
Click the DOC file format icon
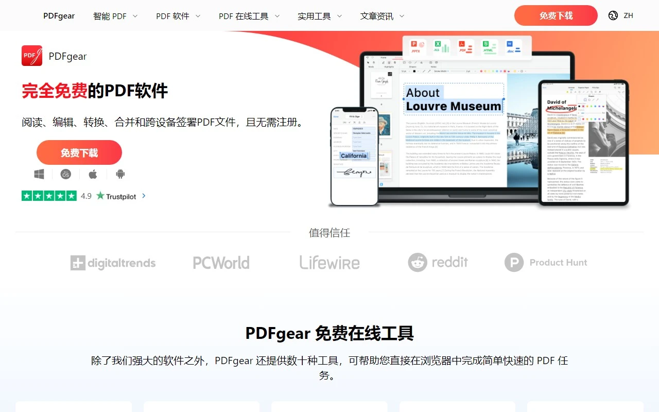tap(513, 47)
